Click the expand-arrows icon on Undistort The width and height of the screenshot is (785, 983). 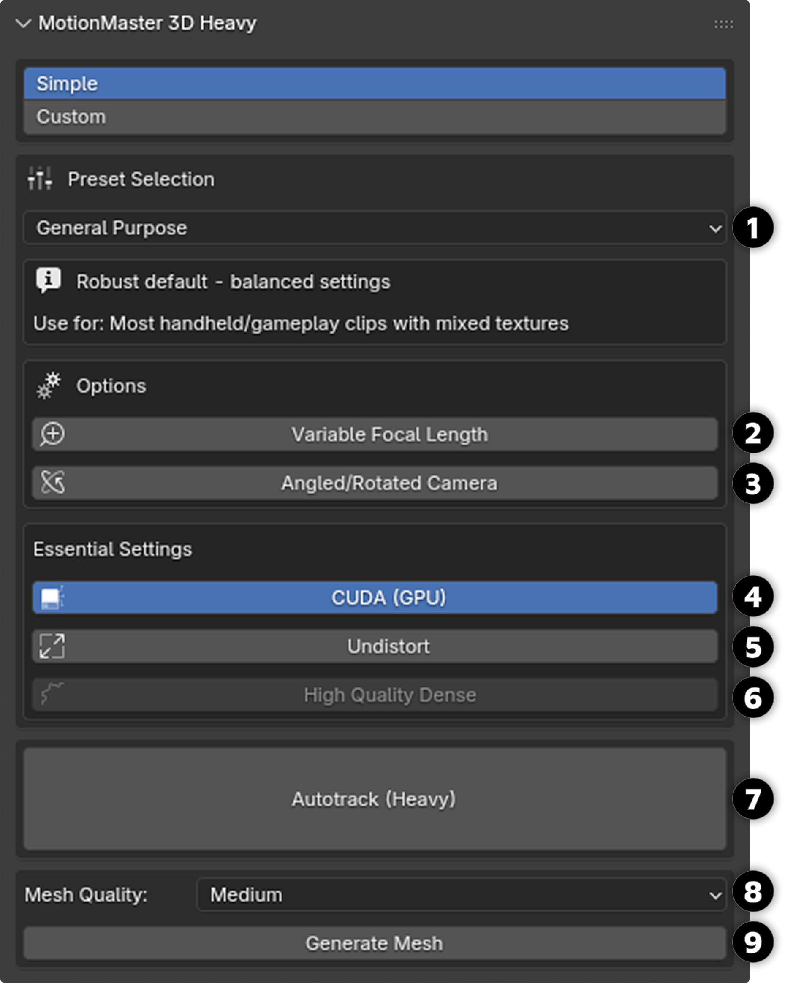tap(52, 646)
